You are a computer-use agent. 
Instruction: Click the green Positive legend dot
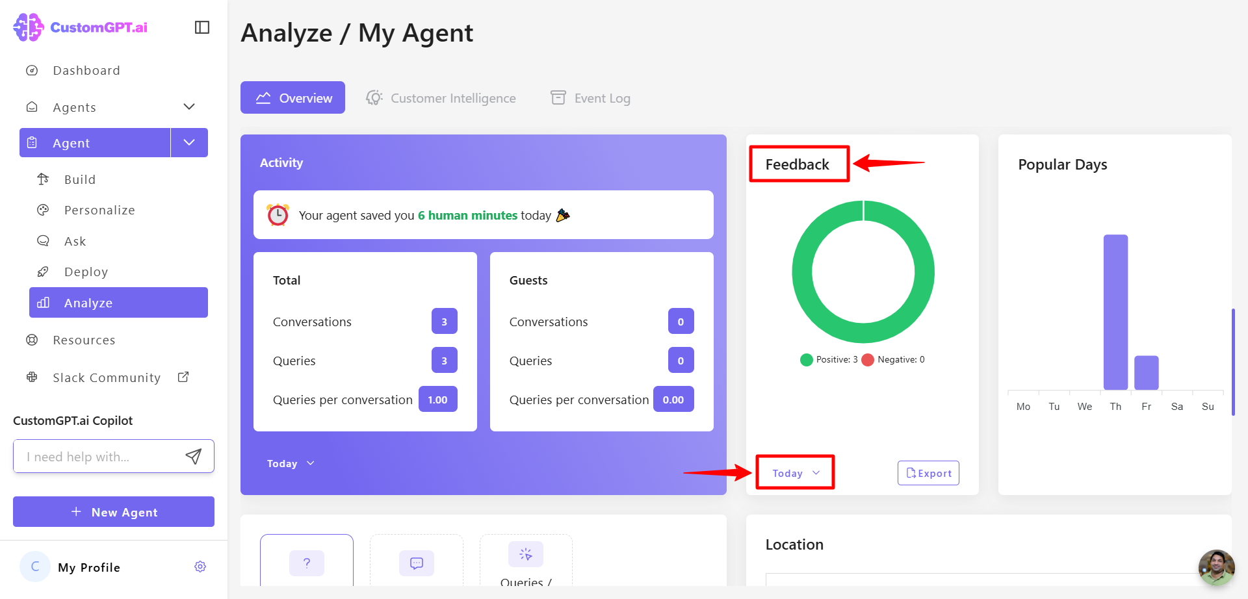pos(806,360)
